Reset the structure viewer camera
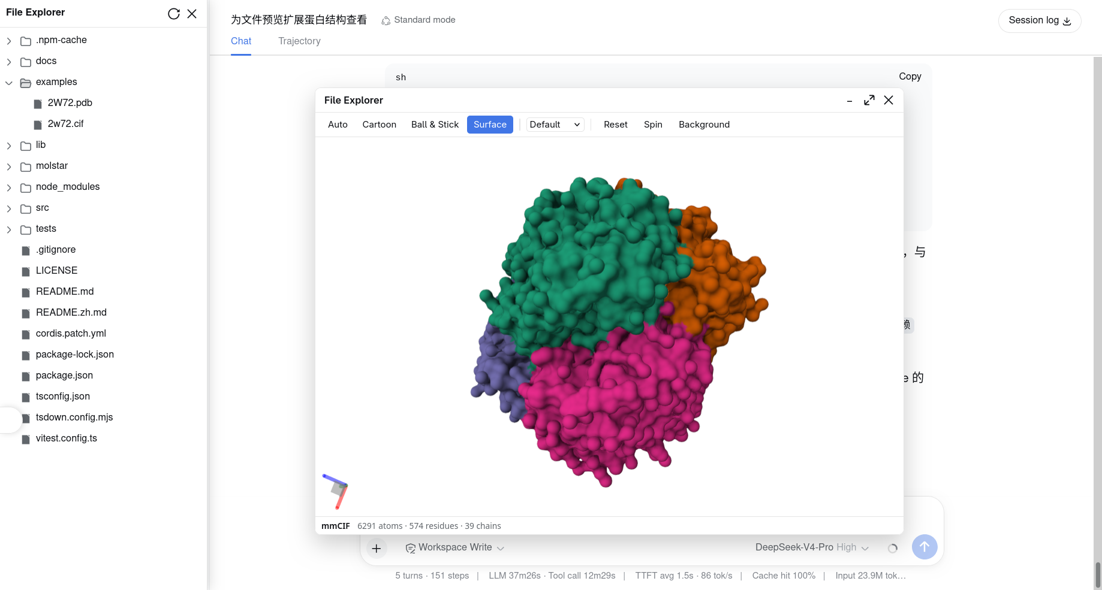This screenshot has height=590, width=1102. [616, 125]
